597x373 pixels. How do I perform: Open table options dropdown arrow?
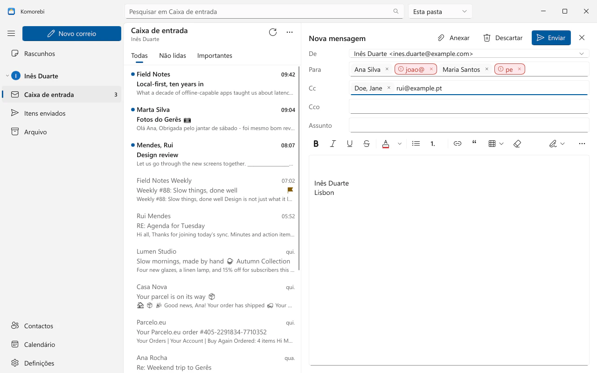click(502, 144)
